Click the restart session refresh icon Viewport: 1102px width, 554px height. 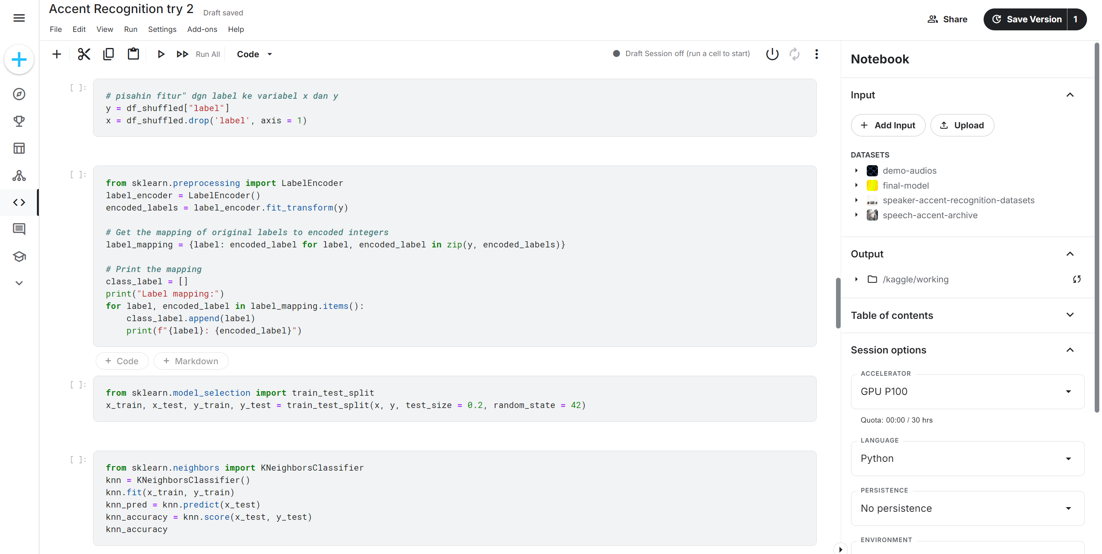click(x=795, y=54)
